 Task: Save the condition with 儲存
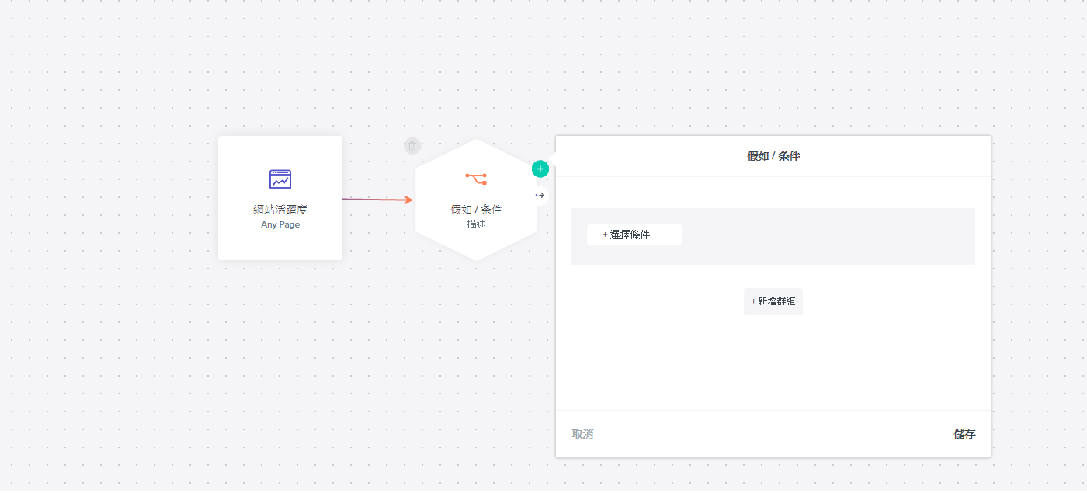coord(964,434)
